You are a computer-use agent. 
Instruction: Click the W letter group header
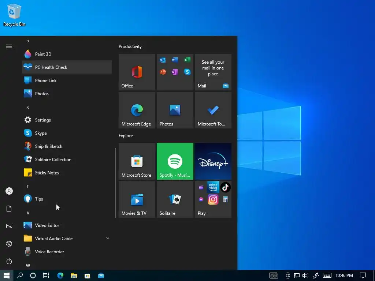tap(28, 265)
